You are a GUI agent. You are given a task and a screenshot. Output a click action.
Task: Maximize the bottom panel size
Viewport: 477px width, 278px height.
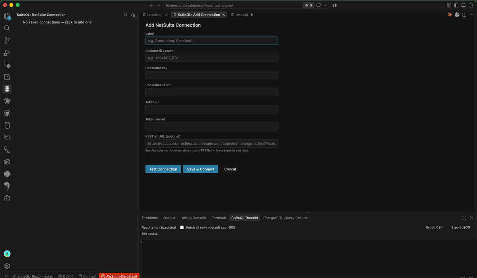pyautogui.click(x=464, y=218)
